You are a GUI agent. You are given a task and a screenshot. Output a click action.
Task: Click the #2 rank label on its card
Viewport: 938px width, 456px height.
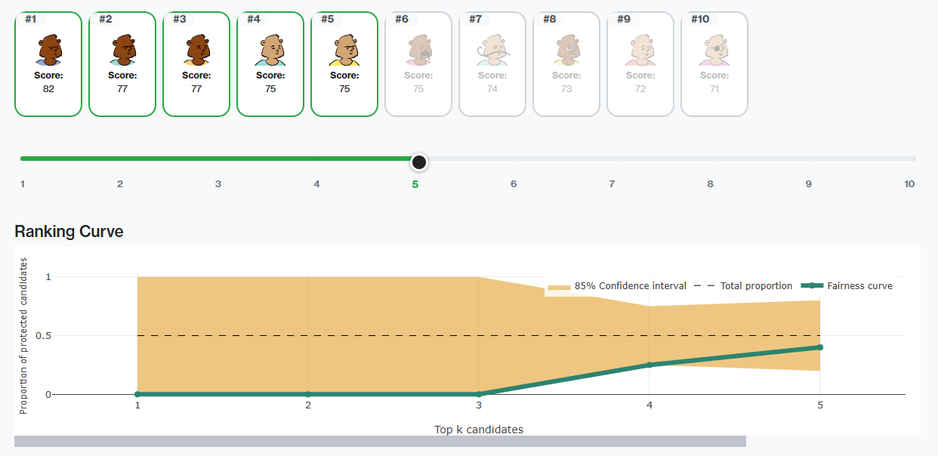[106, 19]
